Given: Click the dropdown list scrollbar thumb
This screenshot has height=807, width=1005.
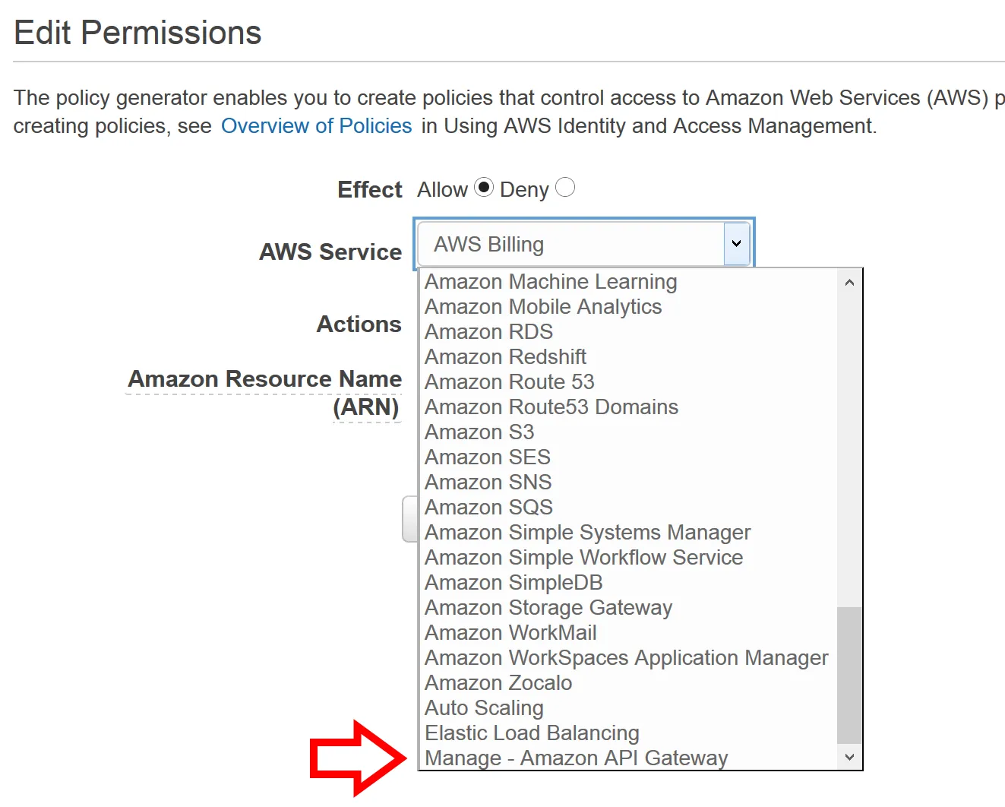Looking at the screenshot, I should point(849,675).
